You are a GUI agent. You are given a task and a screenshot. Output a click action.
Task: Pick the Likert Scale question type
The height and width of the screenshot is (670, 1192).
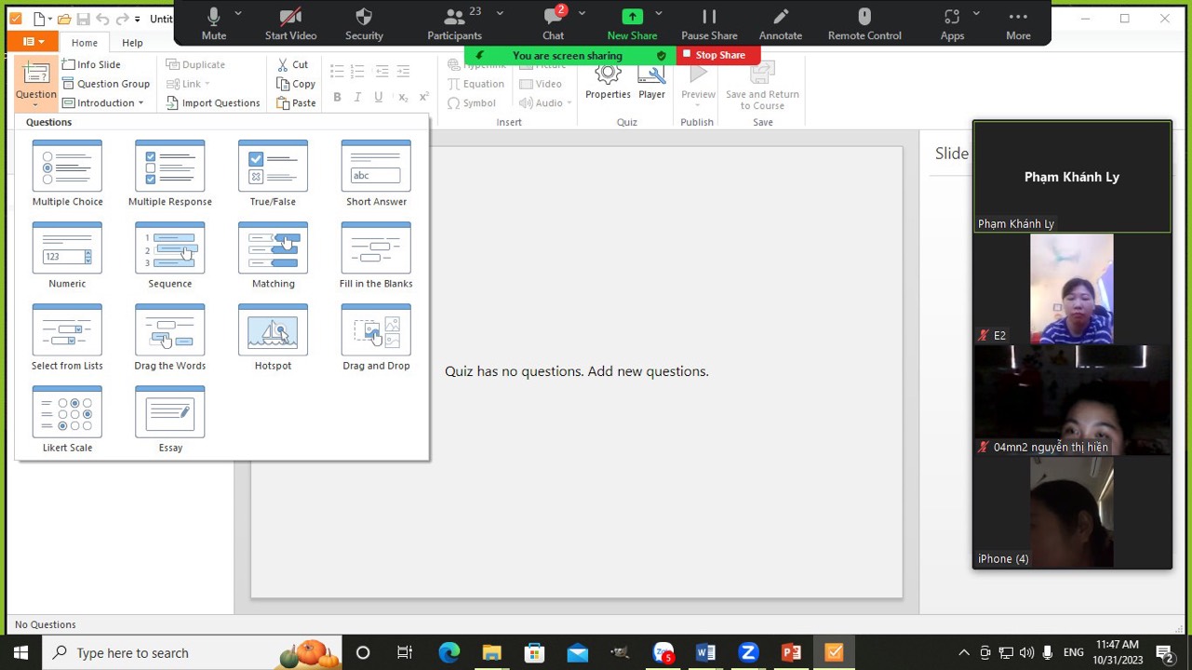[x=67, y=419]
